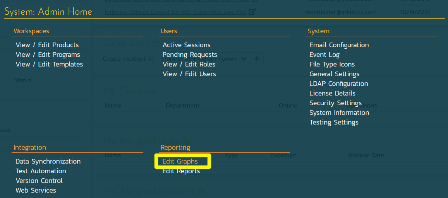The width and height of the screenshot is (448, 198).
Task: Expand the Quick Launch dropdown chevron
Action: [x=243, y=59]
